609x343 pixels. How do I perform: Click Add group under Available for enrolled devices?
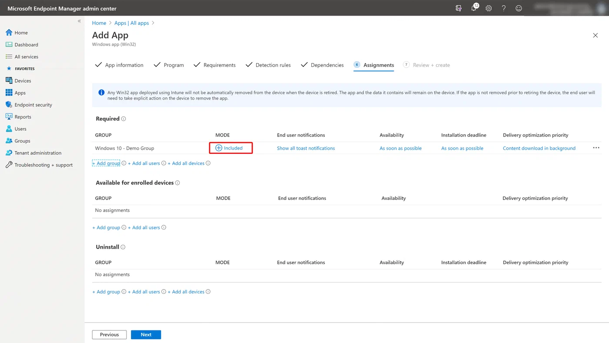click(x=106, y=228)
